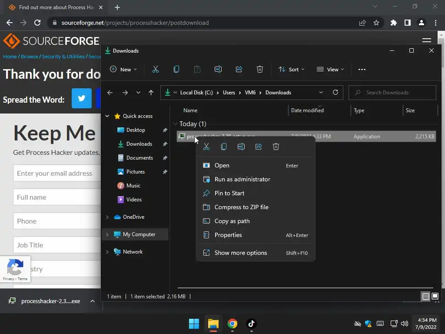
Task: Go up one folder level
Action: point(151,93)
